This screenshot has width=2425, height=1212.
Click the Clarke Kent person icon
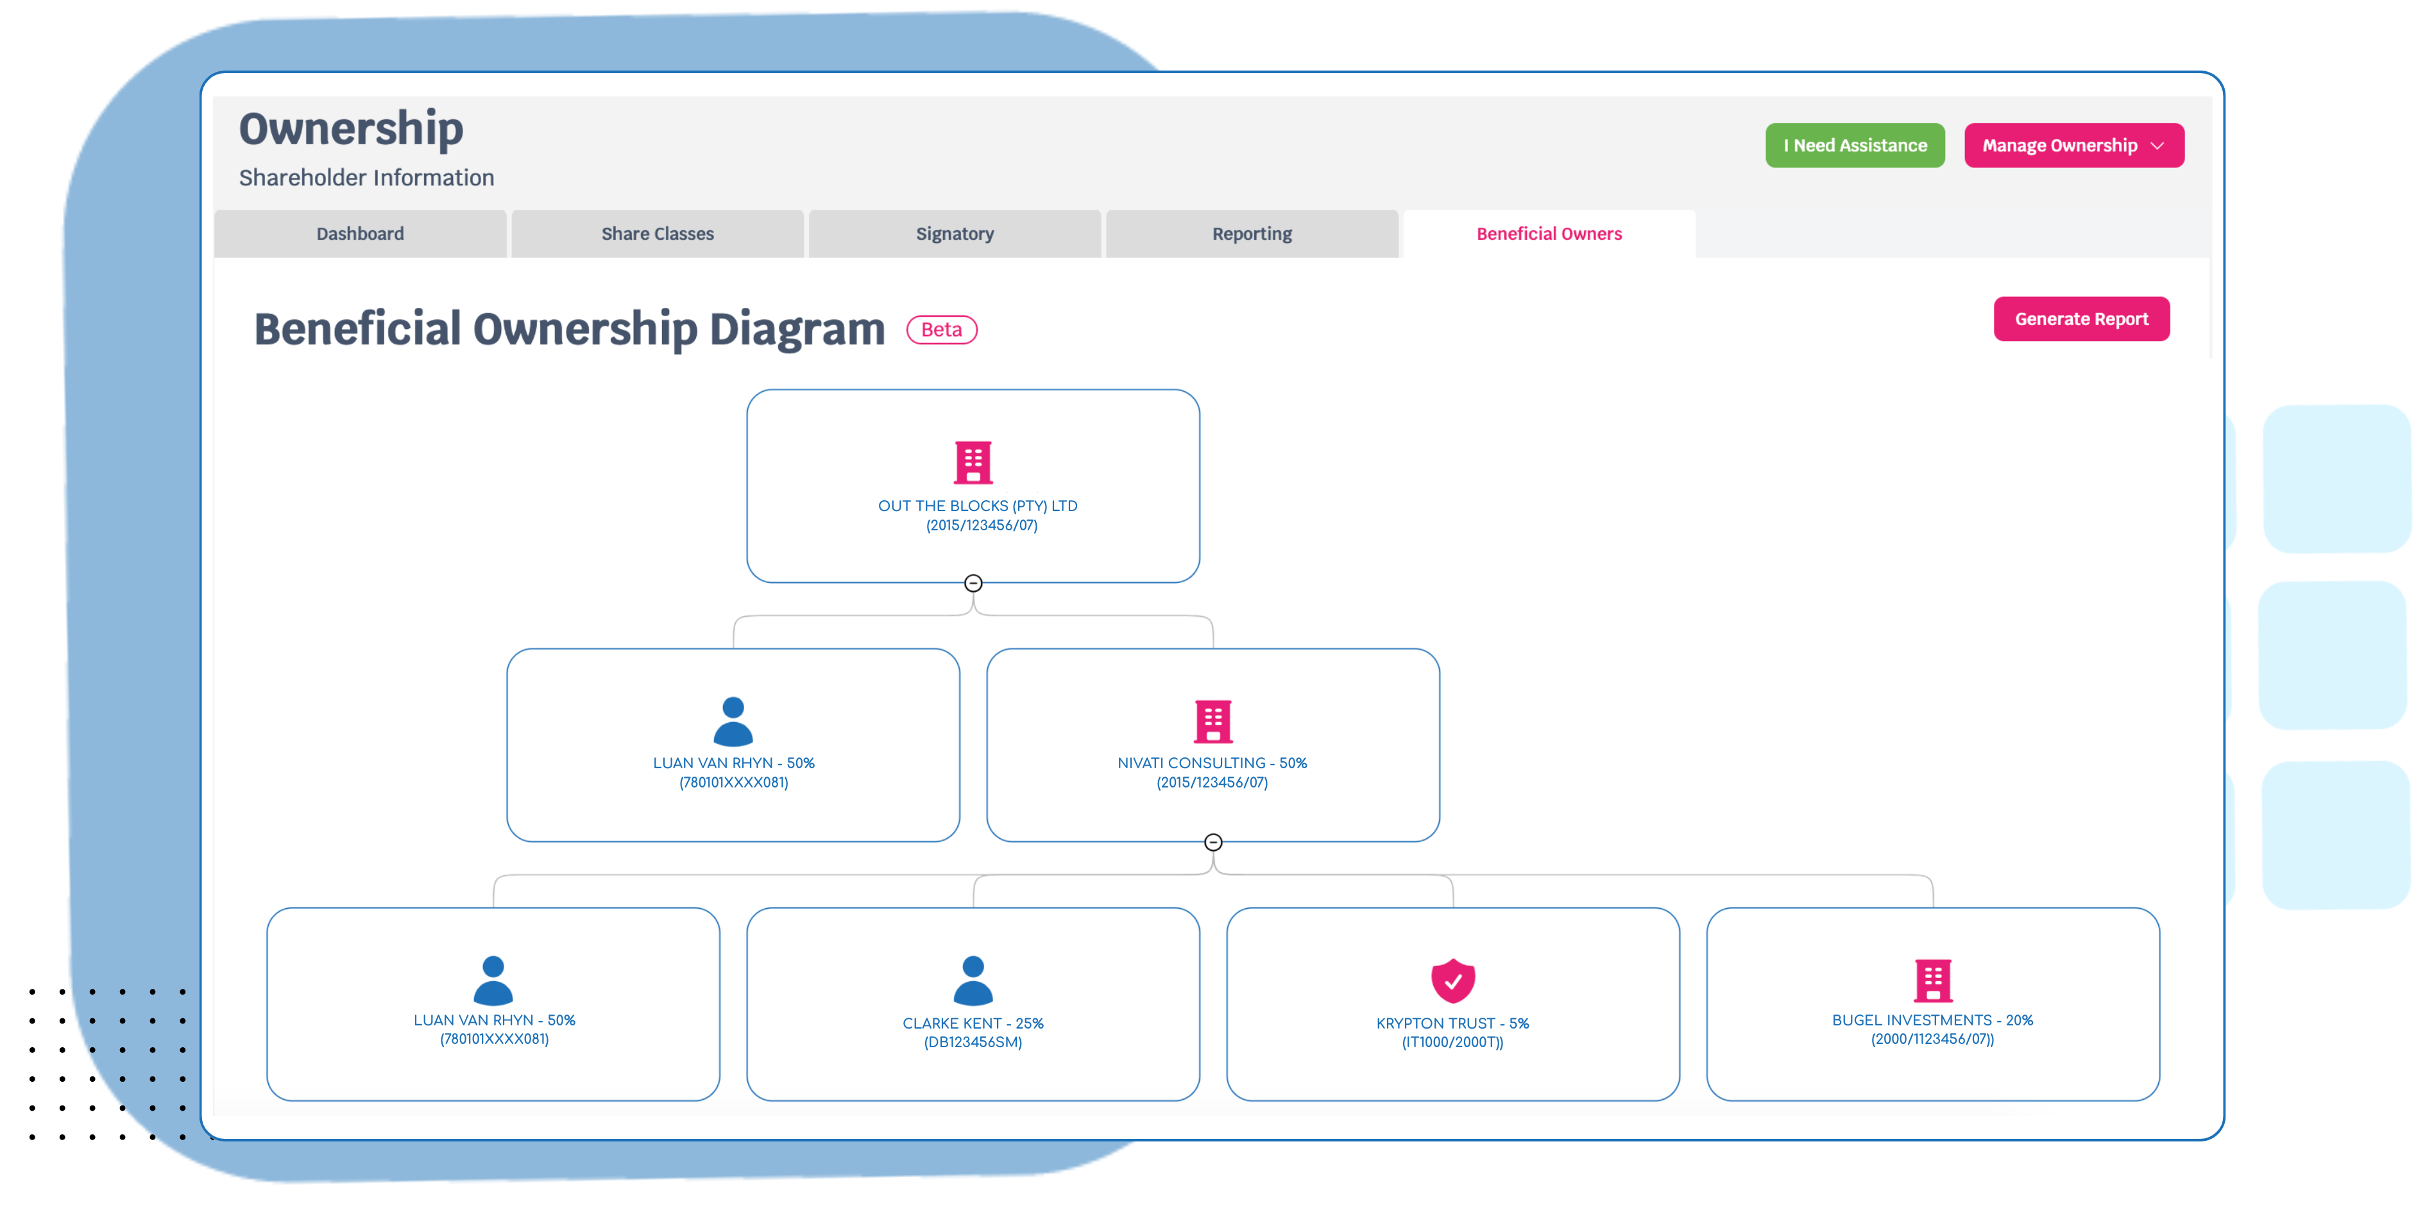pyautogui.click(x=973, y=980)
